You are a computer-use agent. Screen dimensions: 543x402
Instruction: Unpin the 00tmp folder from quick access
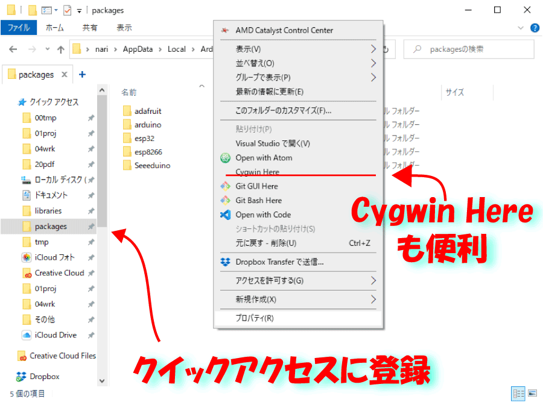(x=91, y=118)
